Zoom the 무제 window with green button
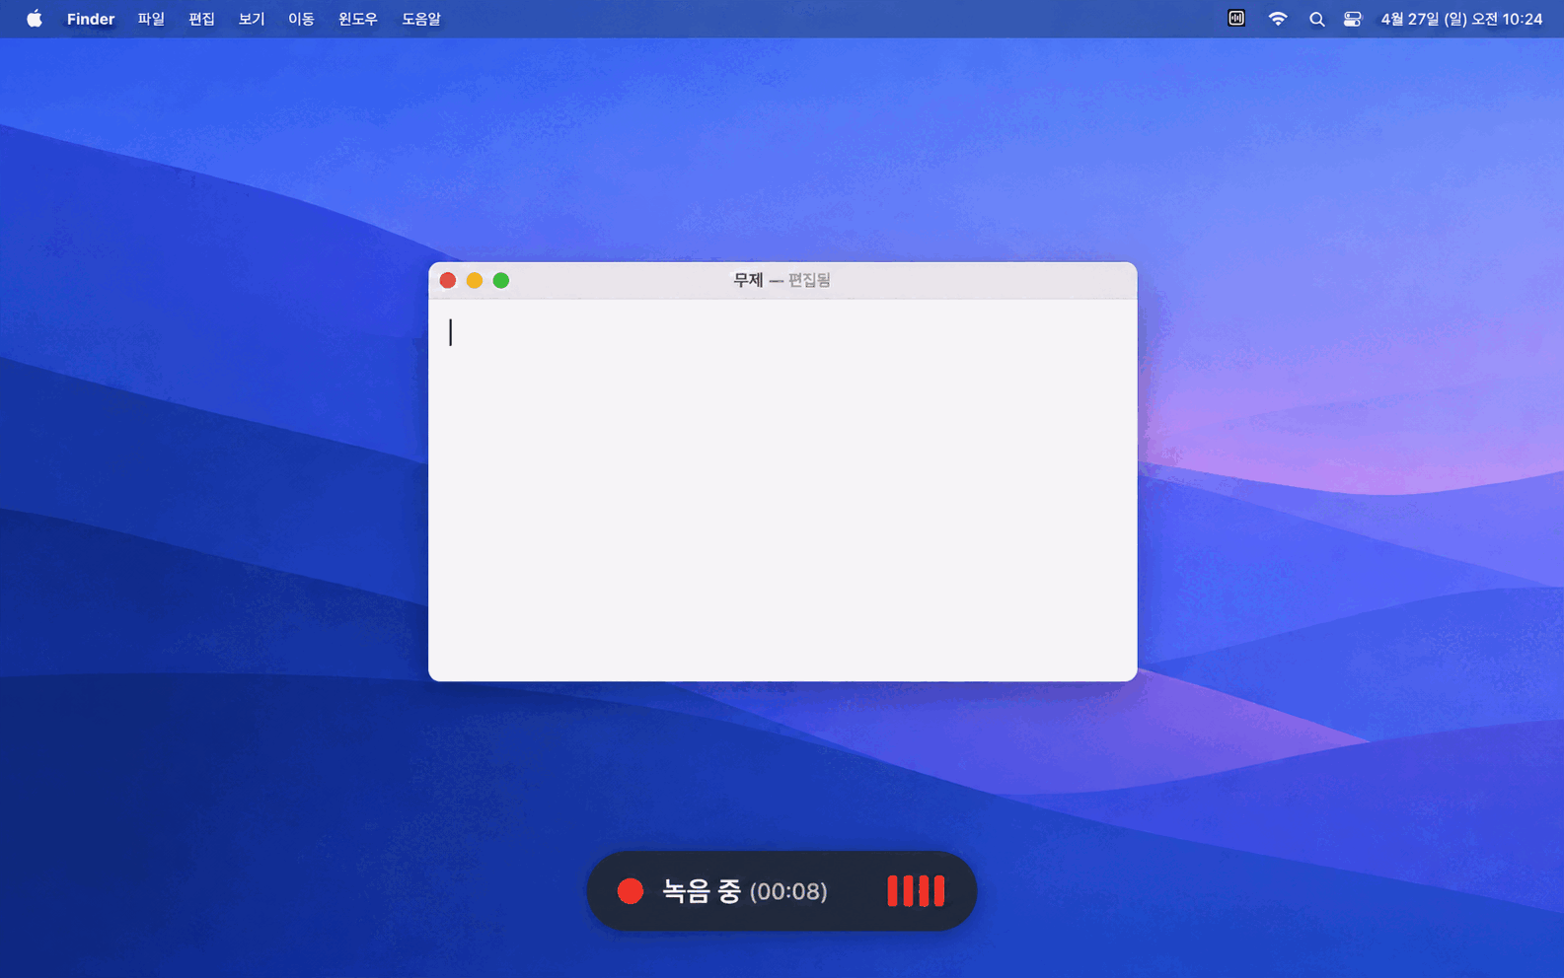Viewport: 1564px width, 978px height. [x=501, y=281]
